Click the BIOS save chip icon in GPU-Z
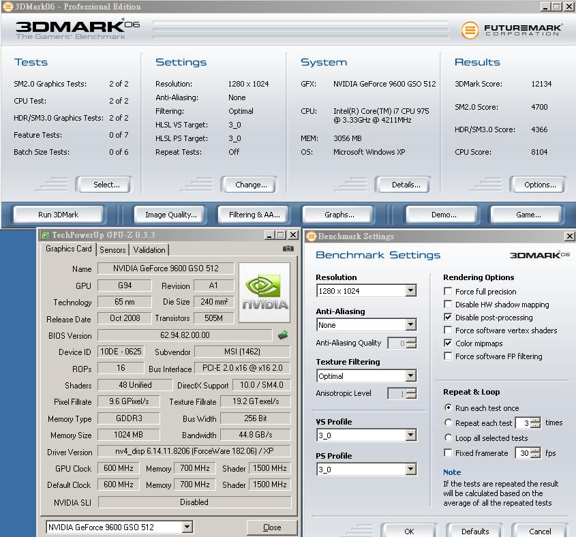 click(x=283, y=335)
